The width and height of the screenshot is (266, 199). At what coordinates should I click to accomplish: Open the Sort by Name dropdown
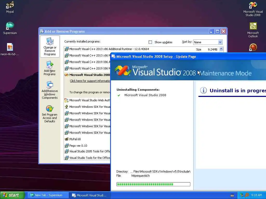[220, 42]
